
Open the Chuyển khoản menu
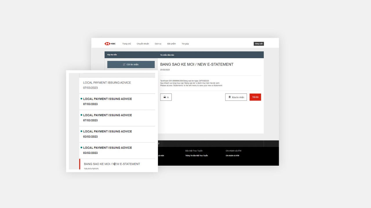pyautogui.click(x=143, y=44)
